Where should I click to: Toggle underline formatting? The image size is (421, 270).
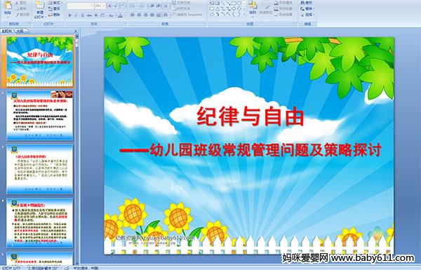tap(83, 15)
